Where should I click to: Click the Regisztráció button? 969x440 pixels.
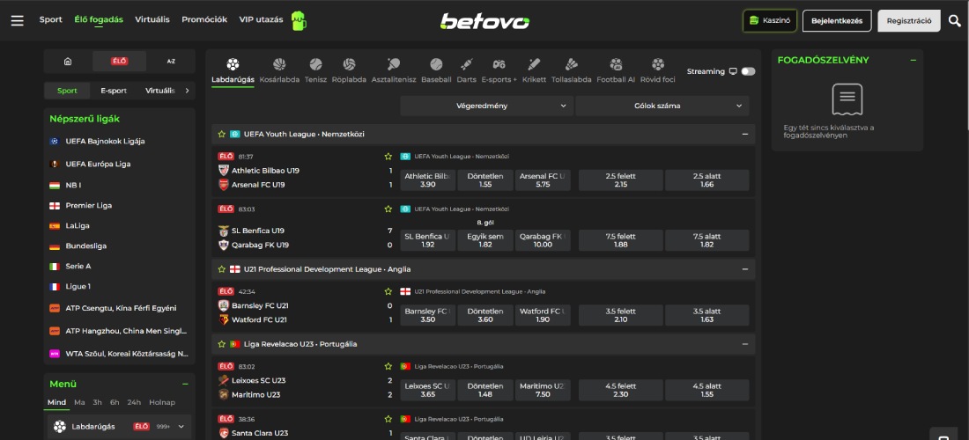(909, 20)
